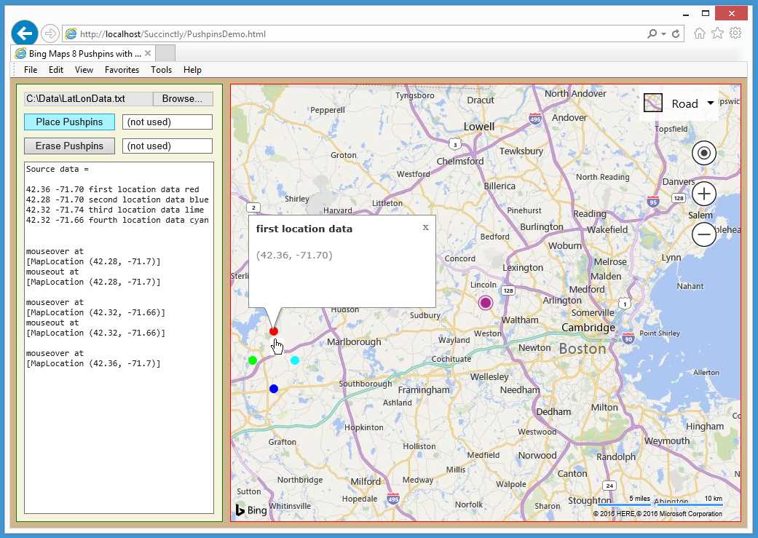Click the Road map style thumbnail icon
The width and height of the screenshot is (758, 538).
[652, 103]
